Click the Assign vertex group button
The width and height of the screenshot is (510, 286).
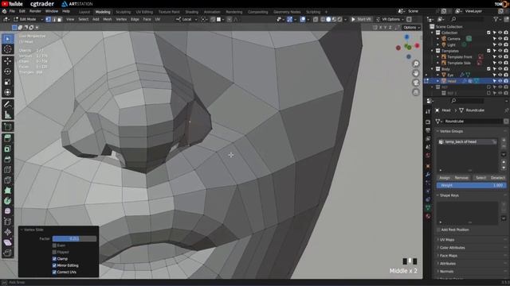coord(445,178)
